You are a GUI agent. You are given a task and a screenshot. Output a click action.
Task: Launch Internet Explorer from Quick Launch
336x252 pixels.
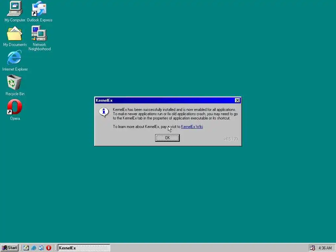[x=34, y=248]
